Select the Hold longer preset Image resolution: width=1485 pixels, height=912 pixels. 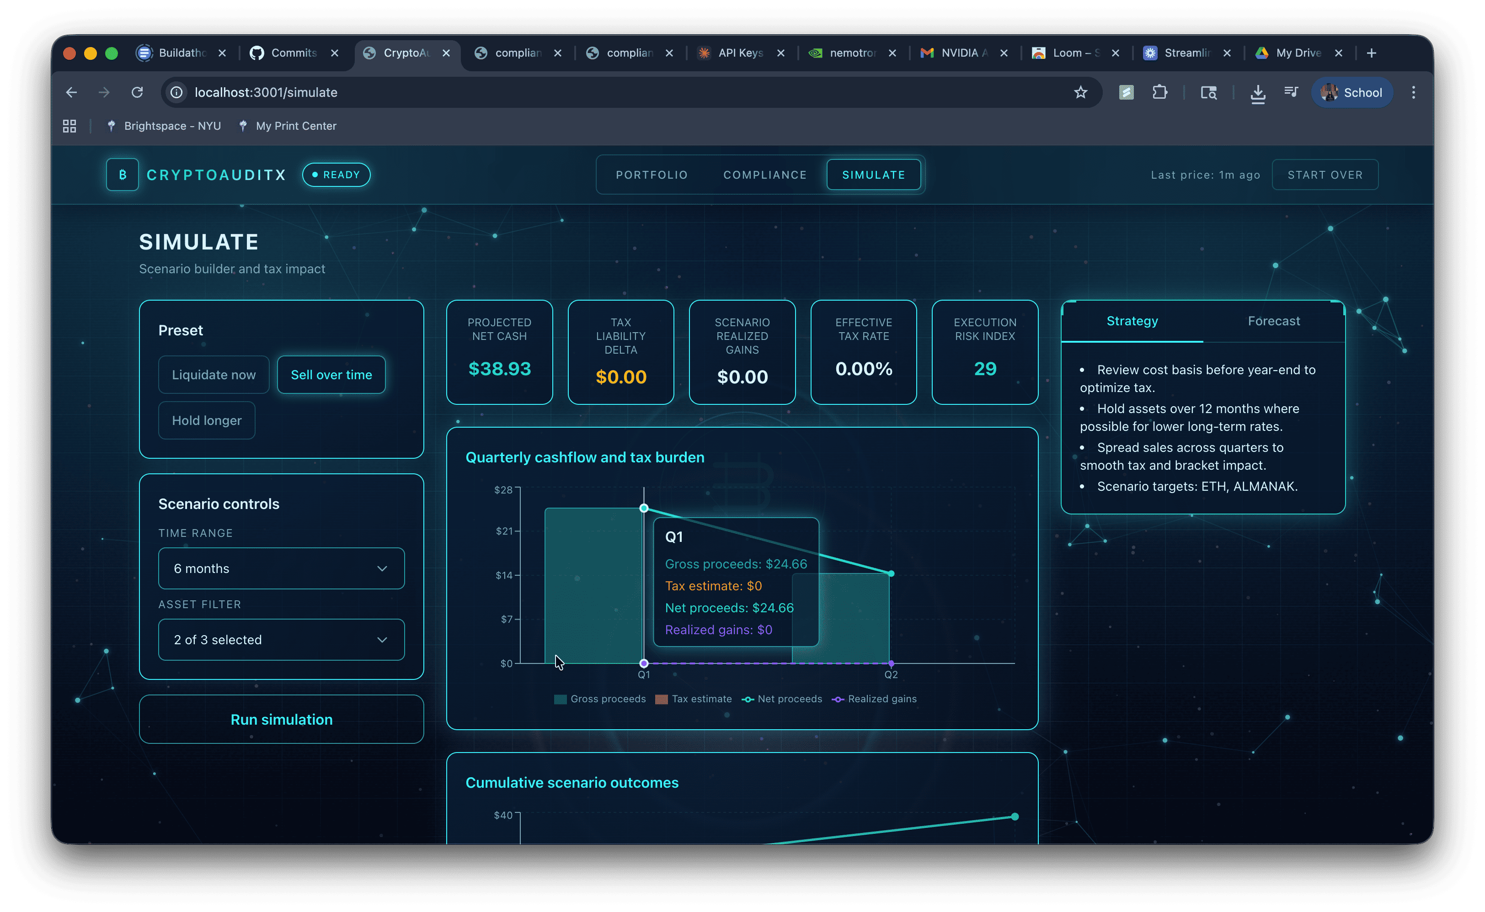(x=206, y=420)
